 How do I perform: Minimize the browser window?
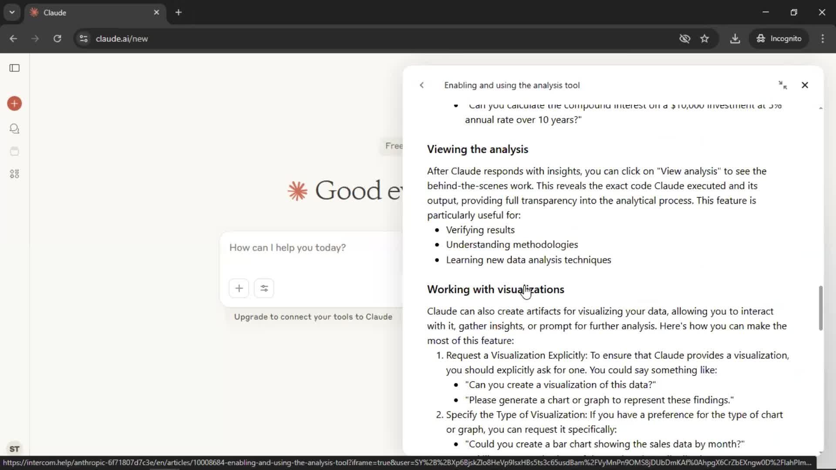766,12
